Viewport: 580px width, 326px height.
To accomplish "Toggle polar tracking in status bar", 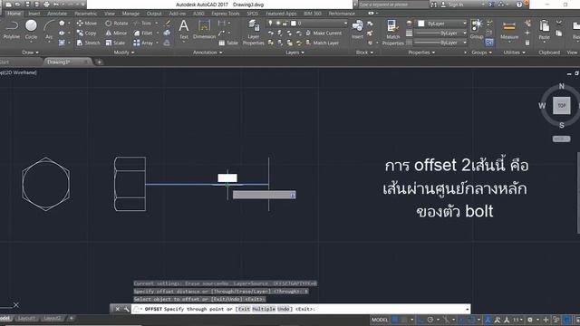I will pos(430,320).
